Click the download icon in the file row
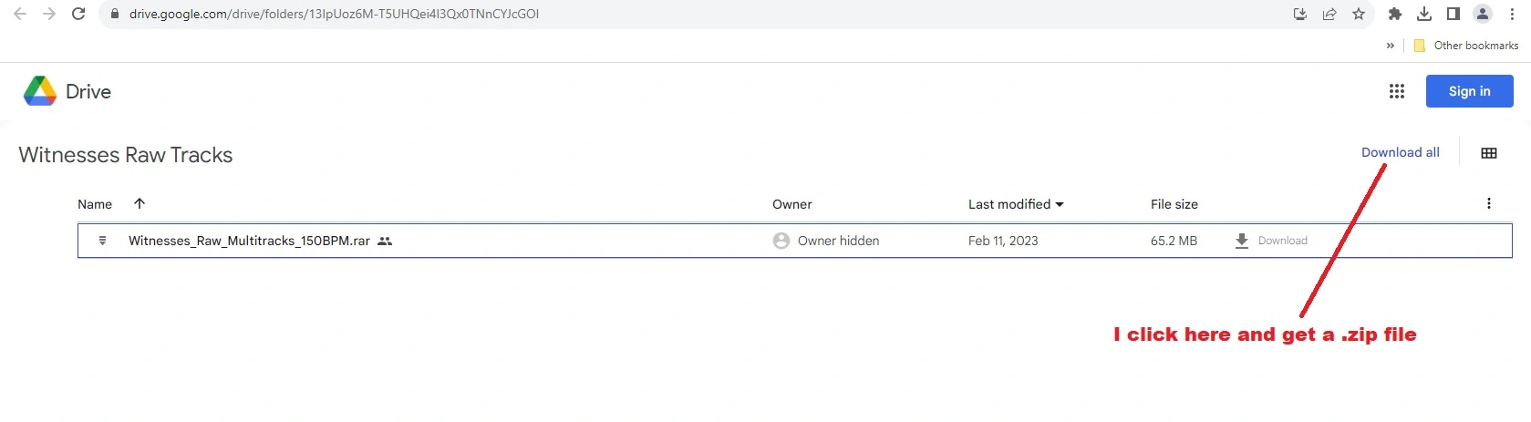Image resolution: width=1531 pixels, height=422 pixels. [x=1241, y=241]
